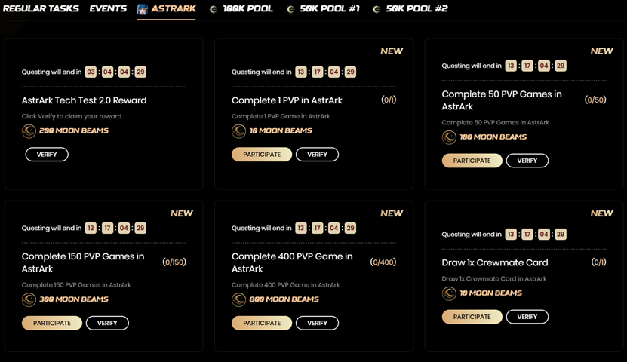627x362 pixels.
Task: Verify the AstrArk Tech Test 2.0 Reward
Action: point(47,155)
